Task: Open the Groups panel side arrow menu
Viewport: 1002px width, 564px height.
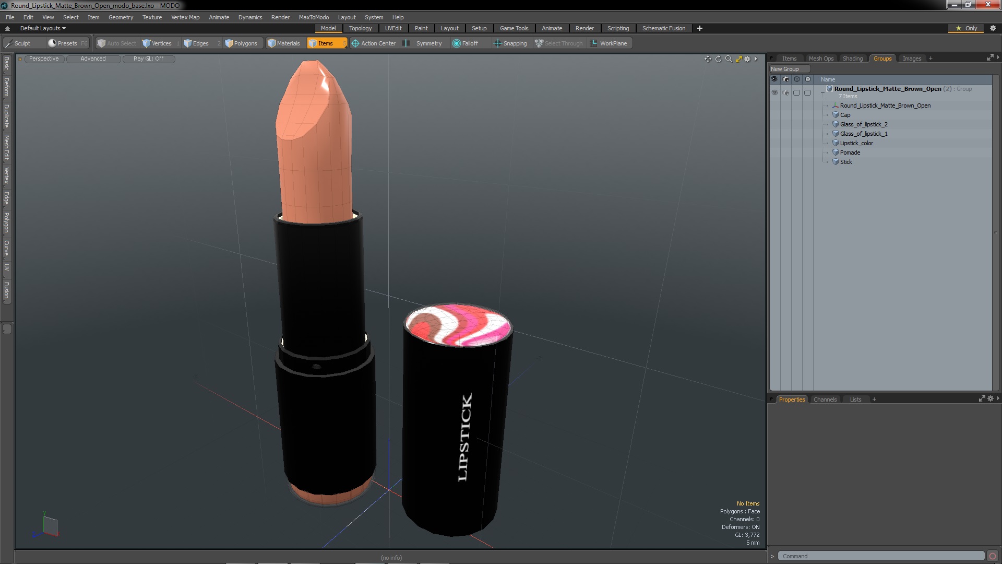Action: (x=998, y=57)
